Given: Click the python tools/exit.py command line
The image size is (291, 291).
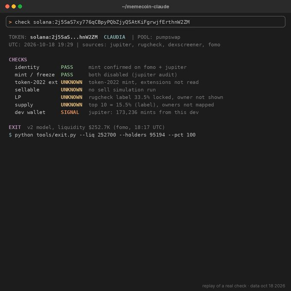Looking at the screenshot, I should coord(105,135).
